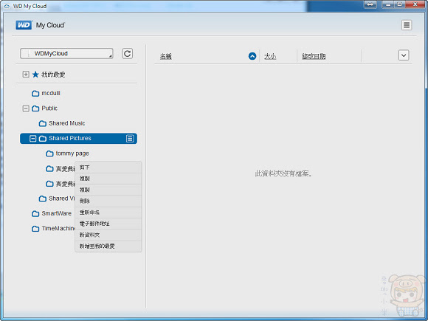Click the cloud icon in the title bar
Viewport: 428px width, 321px height.
click(7, 6)
